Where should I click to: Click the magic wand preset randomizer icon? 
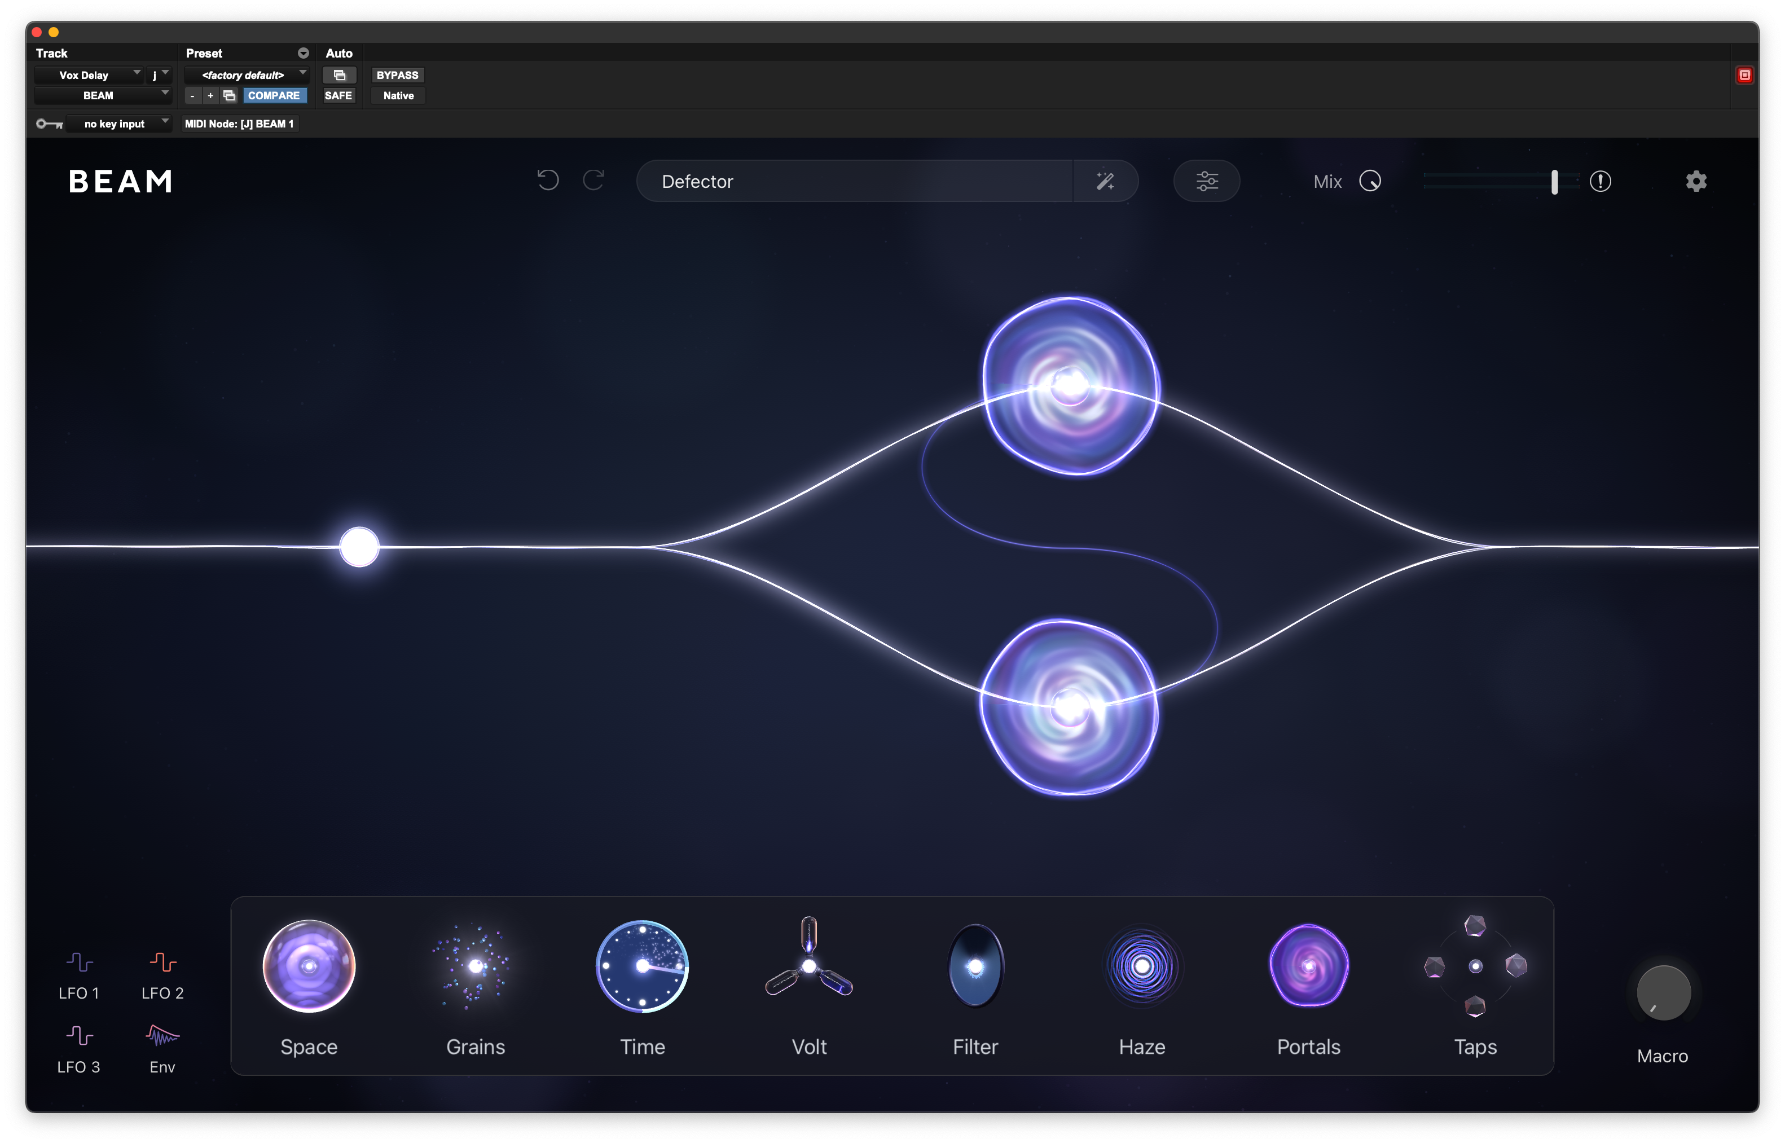pyautogui.click(x=1105, y=181)
